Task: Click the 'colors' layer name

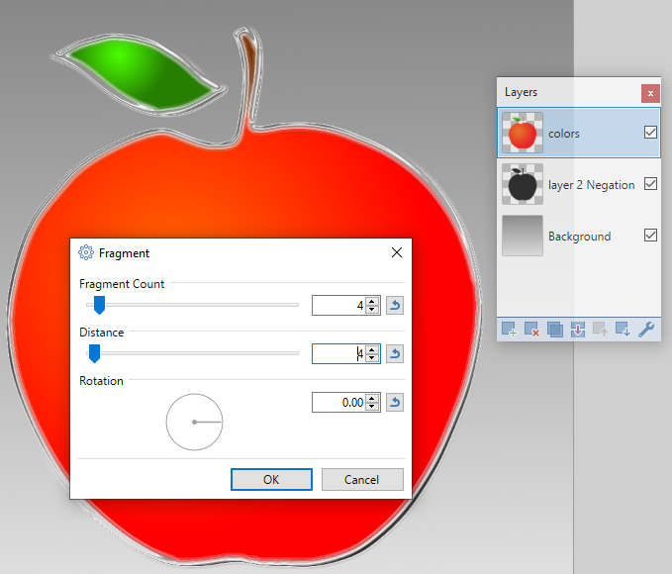Action: 563,134
